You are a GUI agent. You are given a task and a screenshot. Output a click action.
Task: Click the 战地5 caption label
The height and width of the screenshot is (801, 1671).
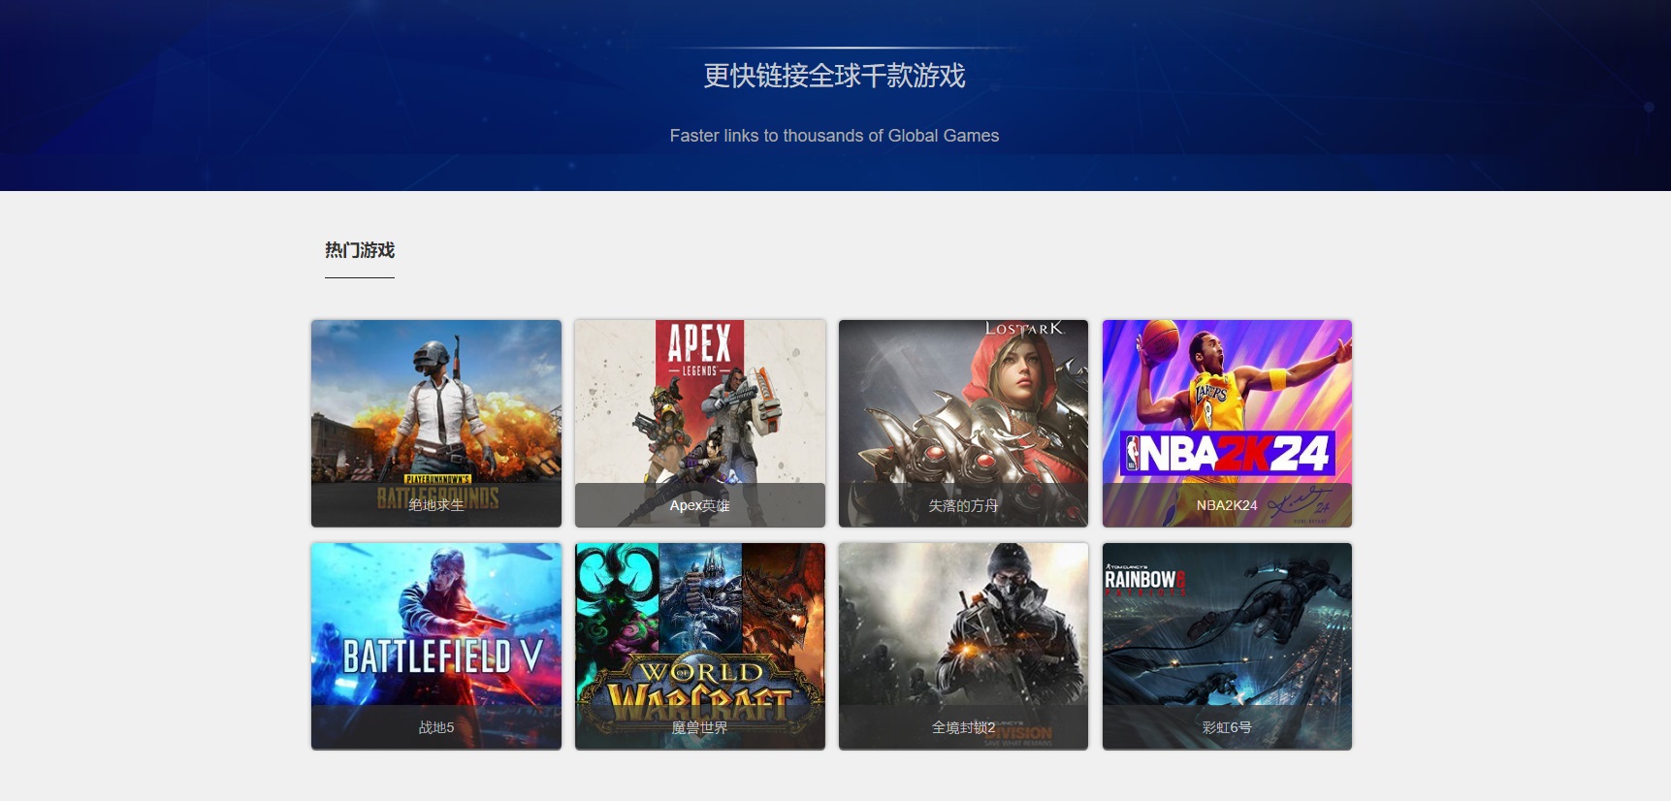point(436,727)
